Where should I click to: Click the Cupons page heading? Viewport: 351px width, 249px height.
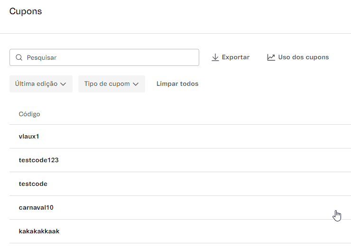26,11
